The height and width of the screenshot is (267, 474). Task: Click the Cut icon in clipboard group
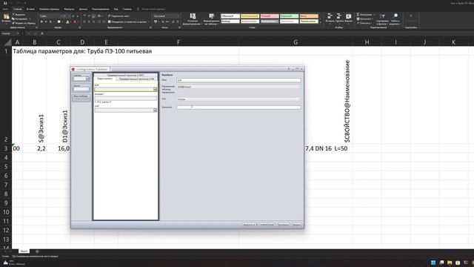(x=13, y=15)
